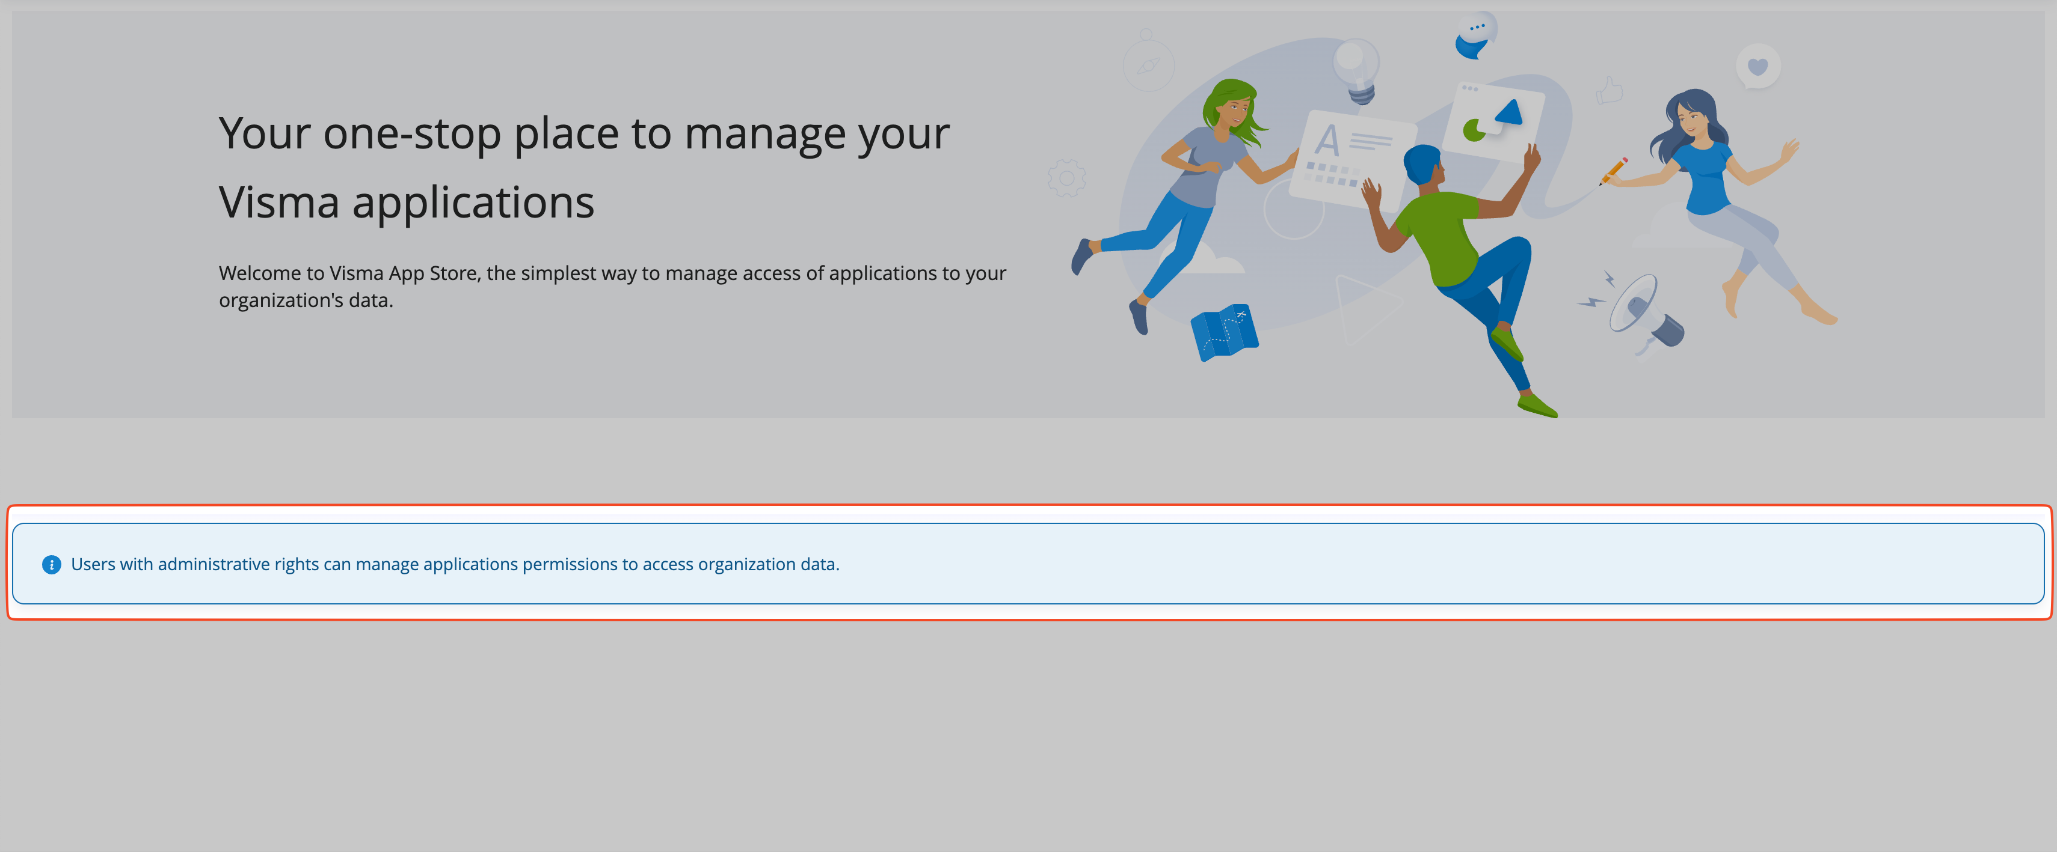Click the gear outline icon
The width and height of the screenshot is (2057, 852).
[1067, 178]
